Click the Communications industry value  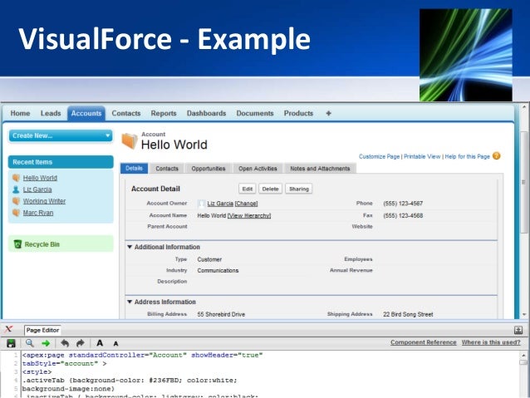pos(218,271)
